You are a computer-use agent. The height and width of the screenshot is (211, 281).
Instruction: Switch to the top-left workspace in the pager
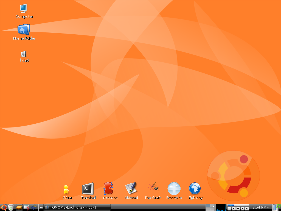pos(208,206)
